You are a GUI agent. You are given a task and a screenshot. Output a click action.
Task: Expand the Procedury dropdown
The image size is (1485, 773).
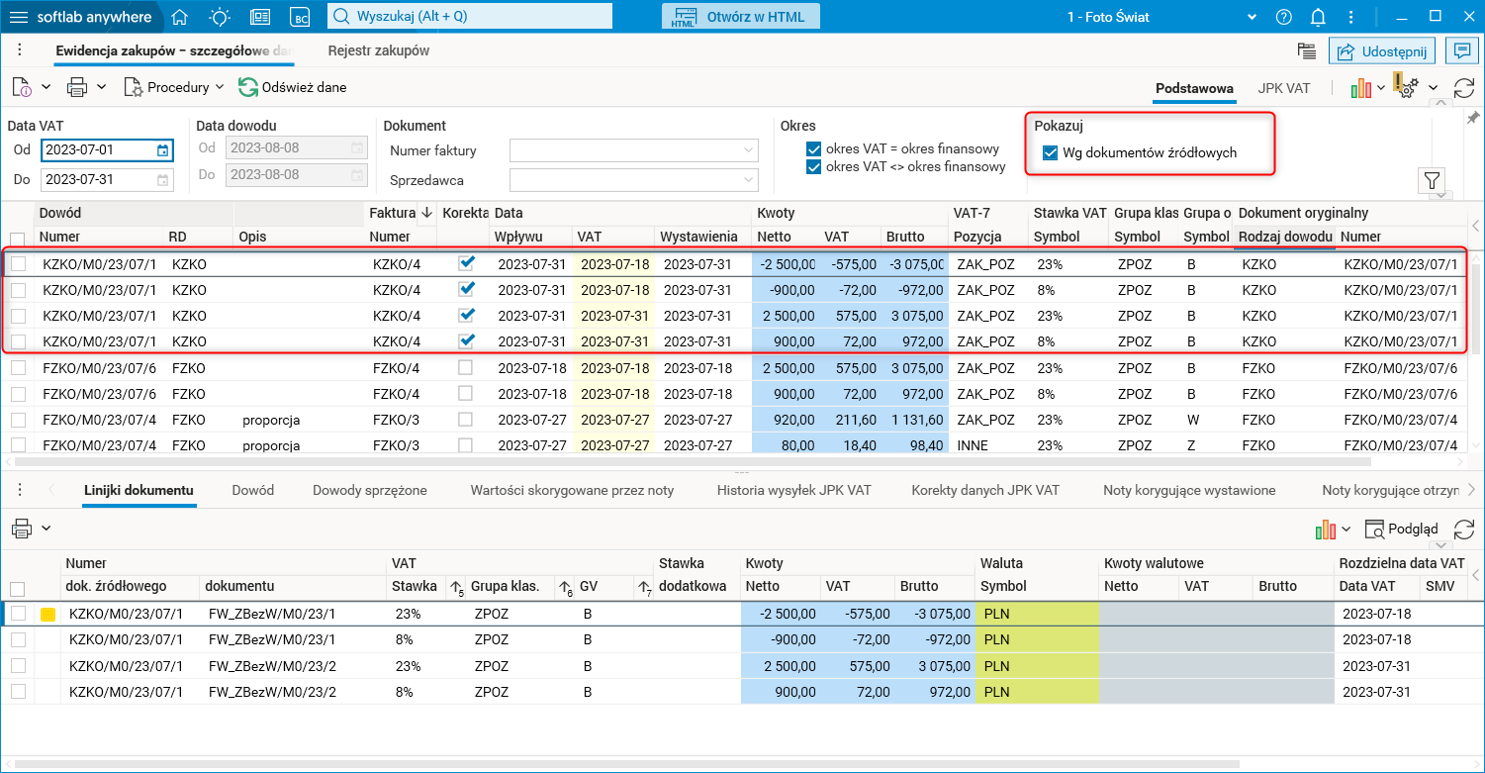point(178,87)
